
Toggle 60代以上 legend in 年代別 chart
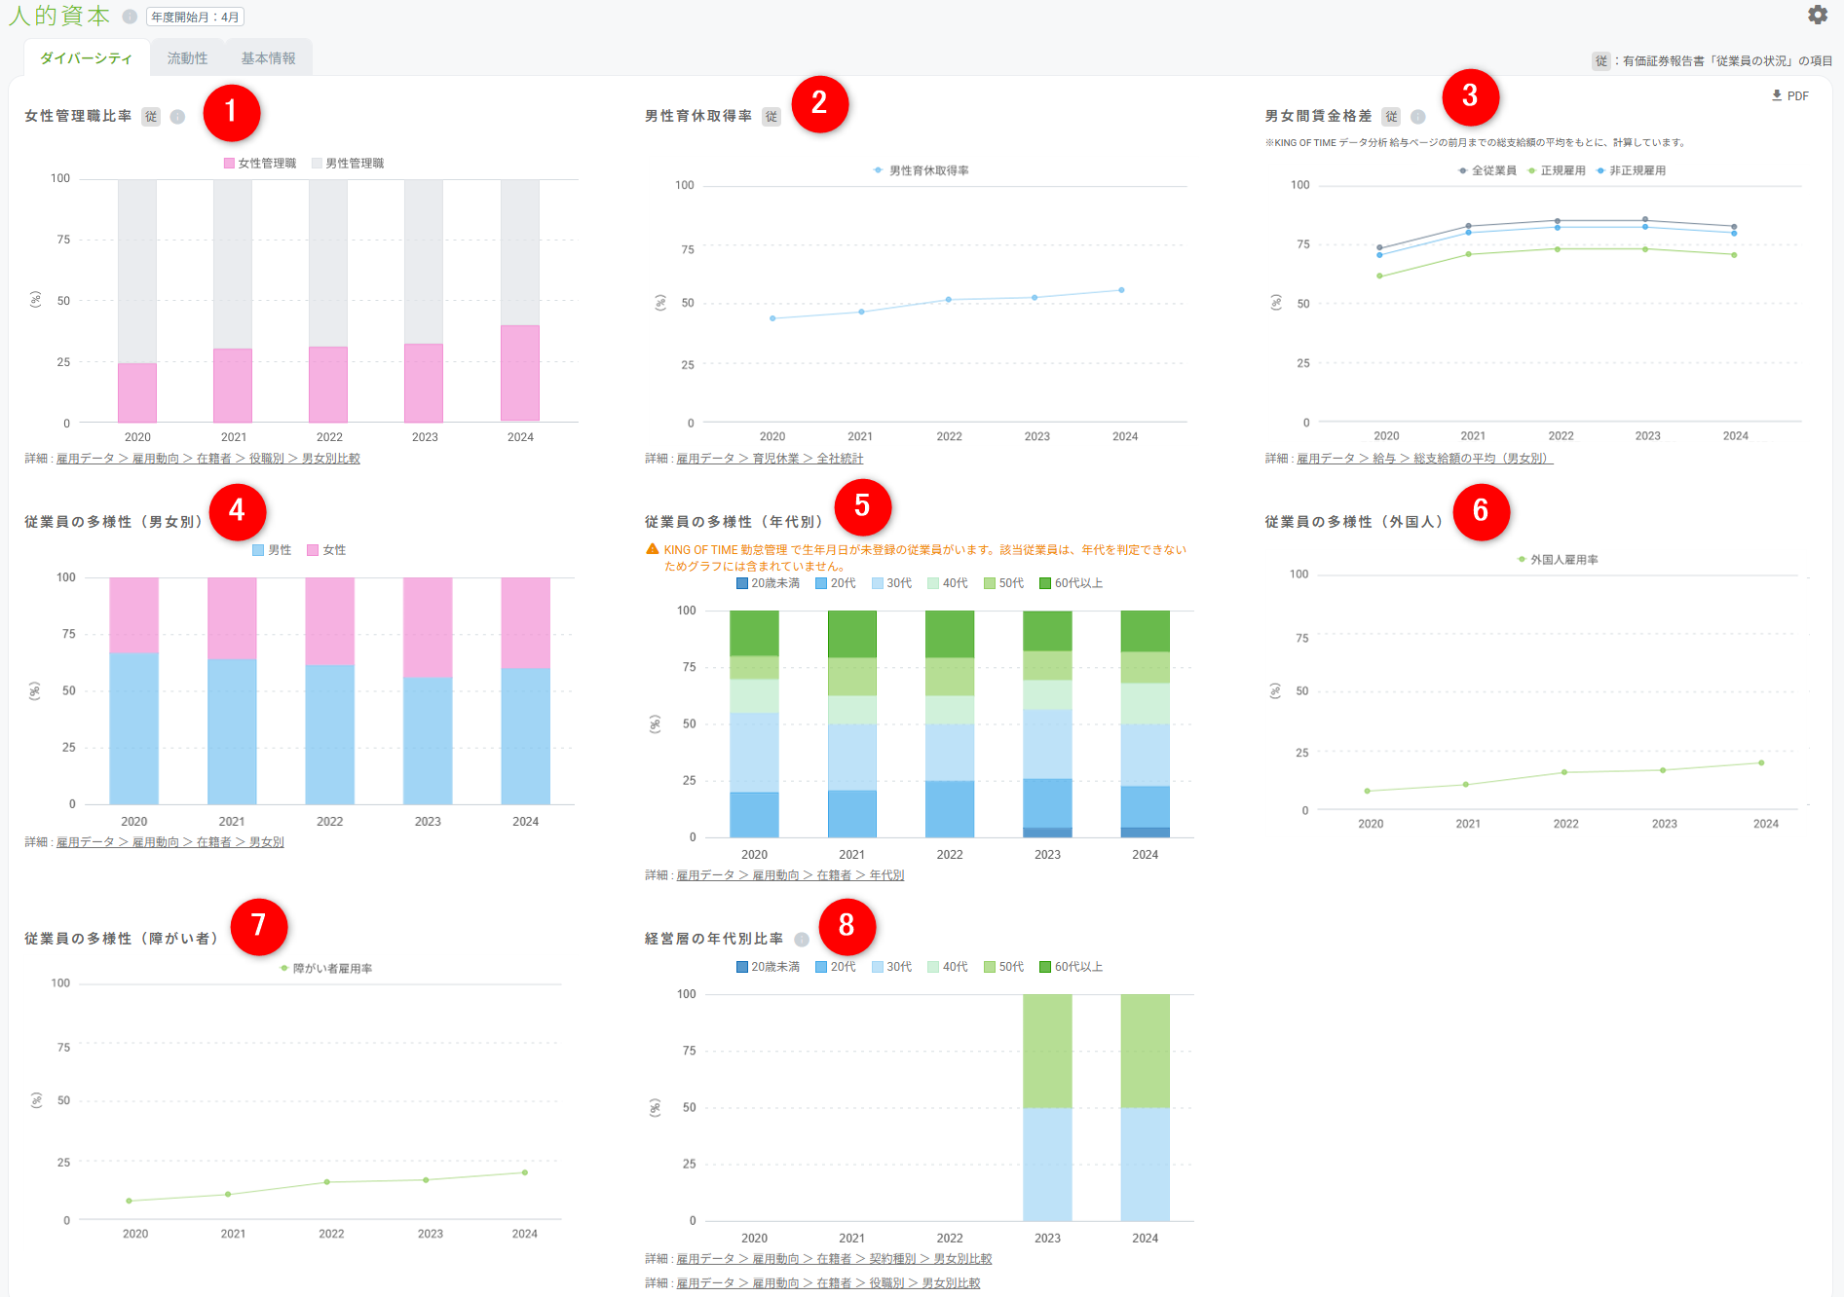tap(1072, 583)
